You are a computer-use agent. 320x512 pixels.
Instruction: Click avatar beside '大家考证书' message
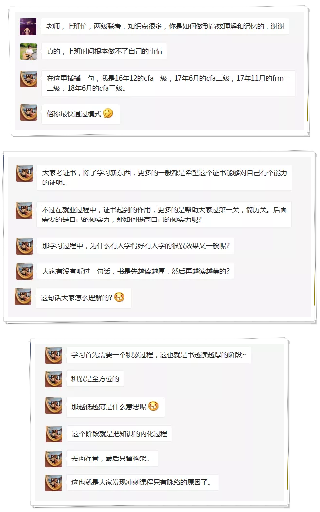pos(24,173)
